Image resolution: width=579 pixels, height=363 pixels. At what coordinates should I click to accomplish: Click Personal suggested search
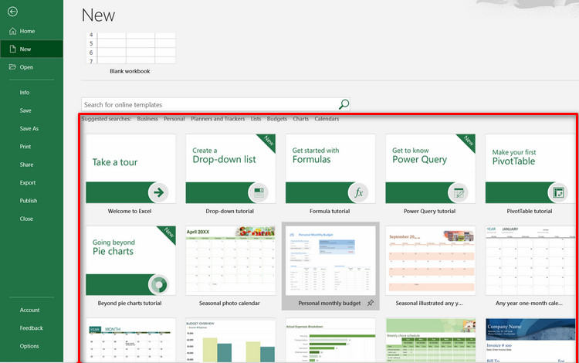click(x=174, y=119)
